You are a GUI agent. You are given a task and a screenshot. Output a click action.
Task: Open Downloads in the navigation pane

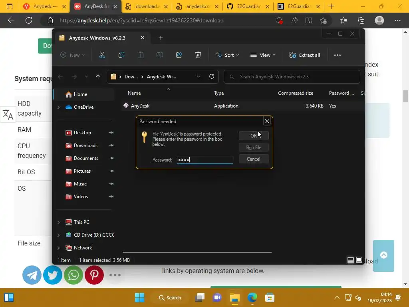click(85, 146)
